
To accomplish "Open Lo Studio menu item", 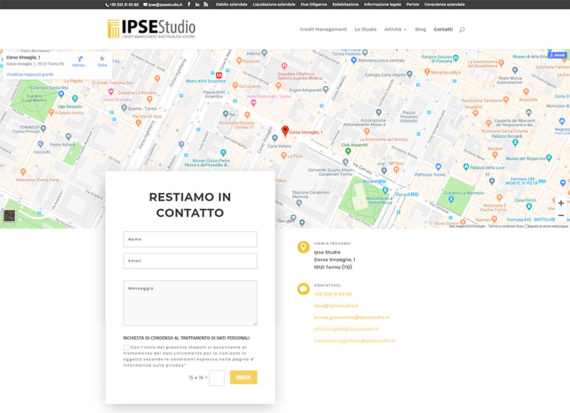I will [x=366, y=29].
